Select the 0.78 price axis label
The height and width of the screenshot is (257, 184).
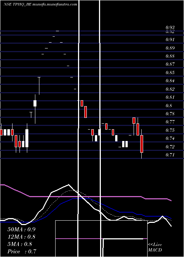[170, 114]
